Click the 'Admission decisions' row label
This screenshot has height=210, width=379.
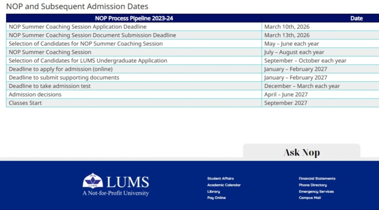point(35,94)
